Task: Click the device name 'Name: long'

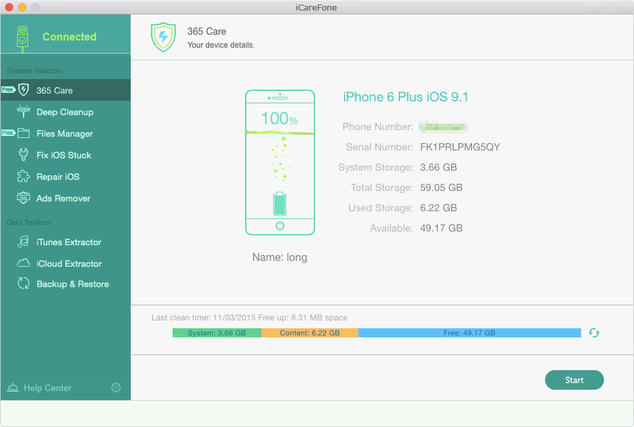Action: (280, 258)
